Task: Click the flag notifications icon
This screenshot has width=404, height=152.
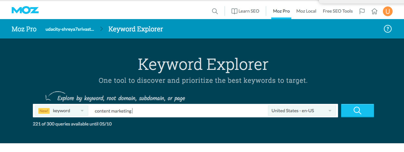Action: [362, 11]
